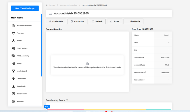Click the Main menu heading

coord(17,18)
